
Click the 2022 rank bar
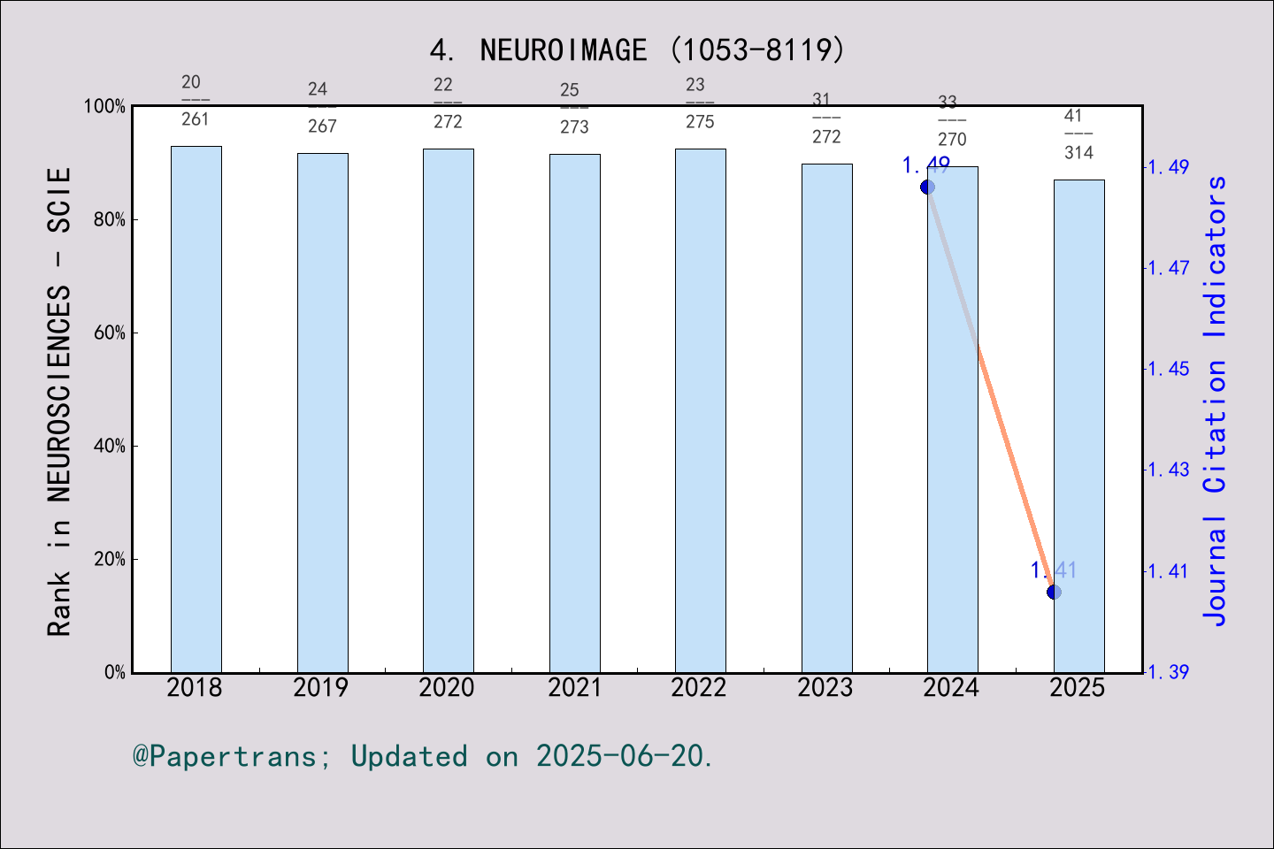(701, 411)
